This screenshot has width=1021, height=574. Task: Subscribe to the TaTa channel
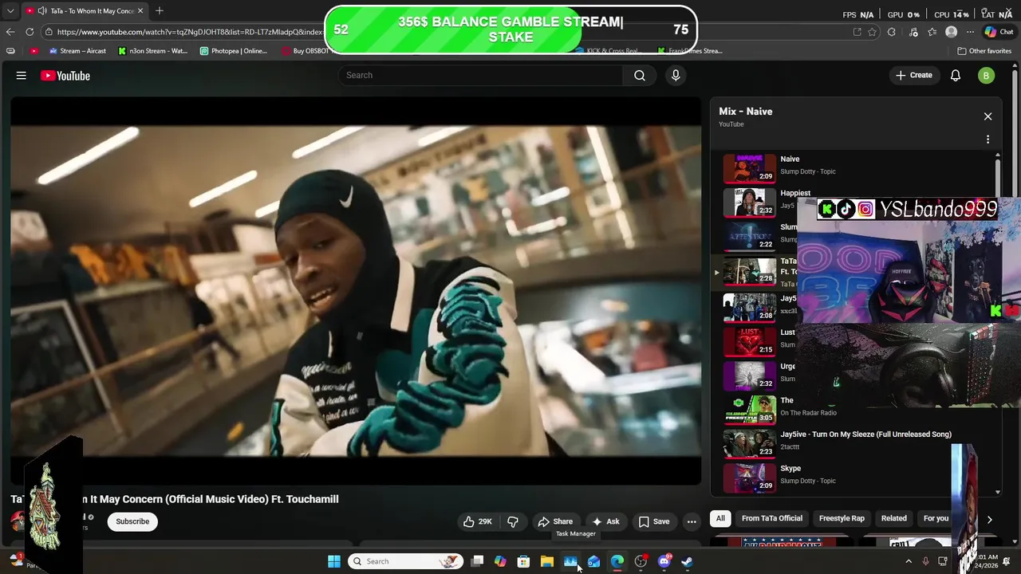point(132,521)
